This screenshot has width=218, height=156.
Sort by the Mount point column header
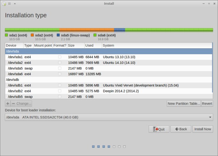click(x=43, y=45)
